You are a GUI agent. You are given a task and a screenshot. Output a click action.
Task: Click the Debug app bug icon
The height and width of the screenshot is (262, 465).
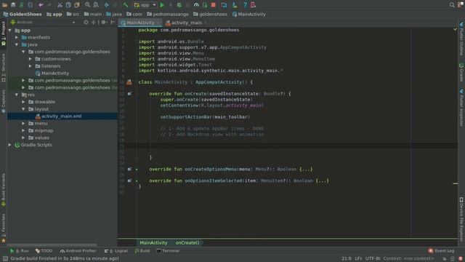(179, 5)
